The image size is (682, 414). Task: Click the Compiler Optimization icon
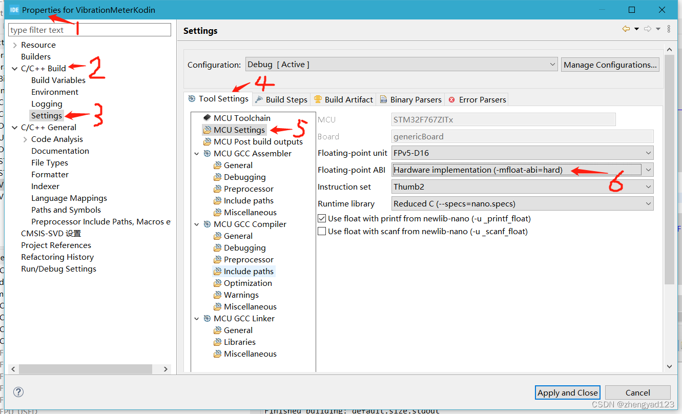217,283
